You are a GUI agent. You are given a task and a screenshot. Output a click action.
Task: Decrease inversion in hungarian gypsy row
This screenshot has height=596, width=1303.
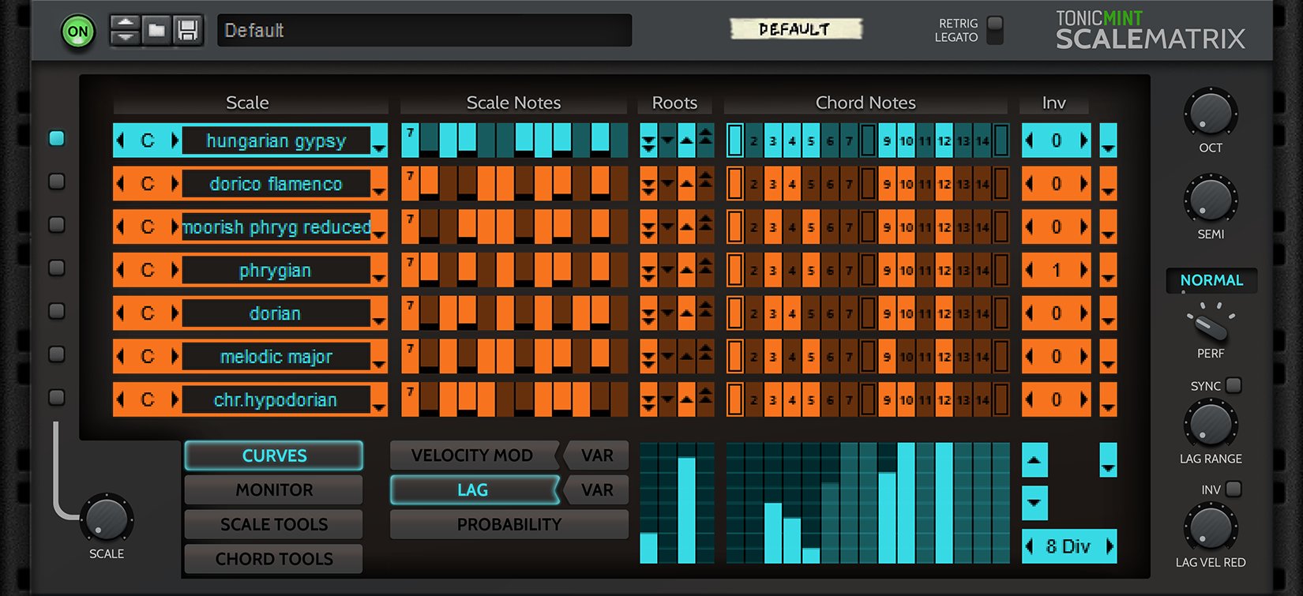(x=1030, y=141)
